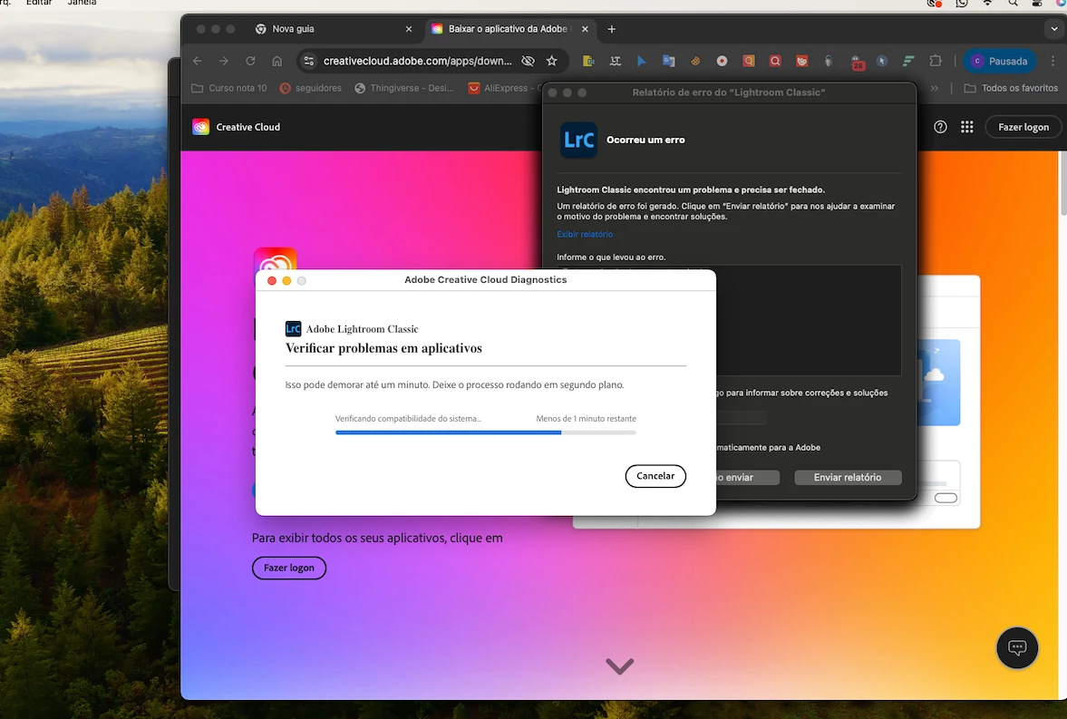This screenshot has height=719, width=1067.
Task: Click Enviar relatório in Lightroom error dialog
Action: (848, 477)
